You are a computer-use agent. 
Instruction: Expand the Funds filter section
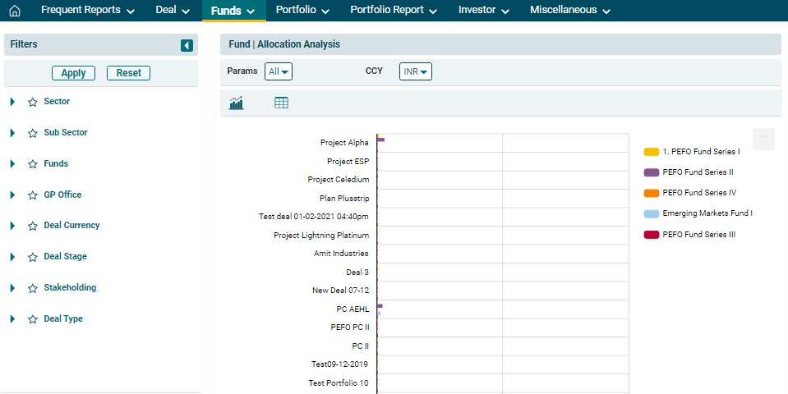(x=13, y=164)
